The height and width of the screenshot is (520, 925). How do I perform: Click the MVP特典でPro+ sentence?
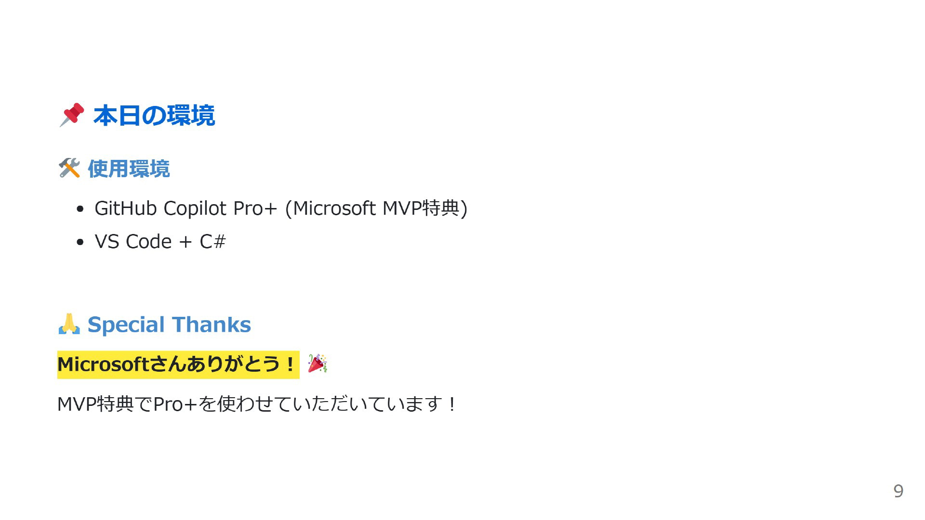tap(256, 404)
